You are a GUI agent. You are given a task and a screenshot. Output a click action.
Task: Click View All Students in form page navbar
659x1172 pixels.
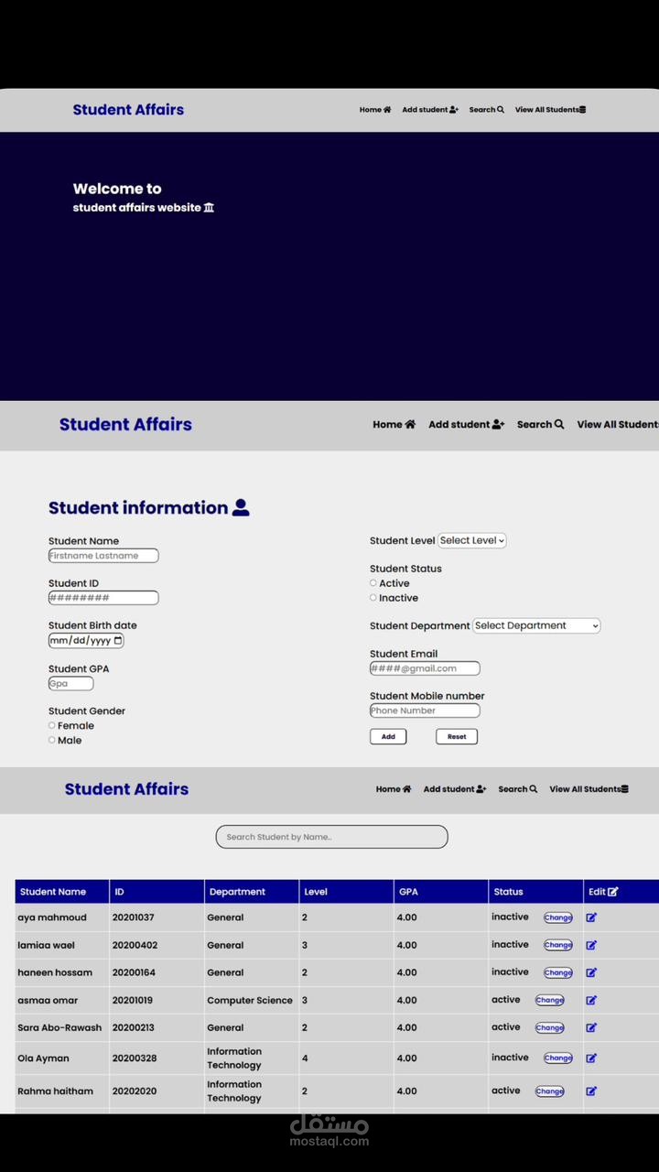tap(618, 425)
